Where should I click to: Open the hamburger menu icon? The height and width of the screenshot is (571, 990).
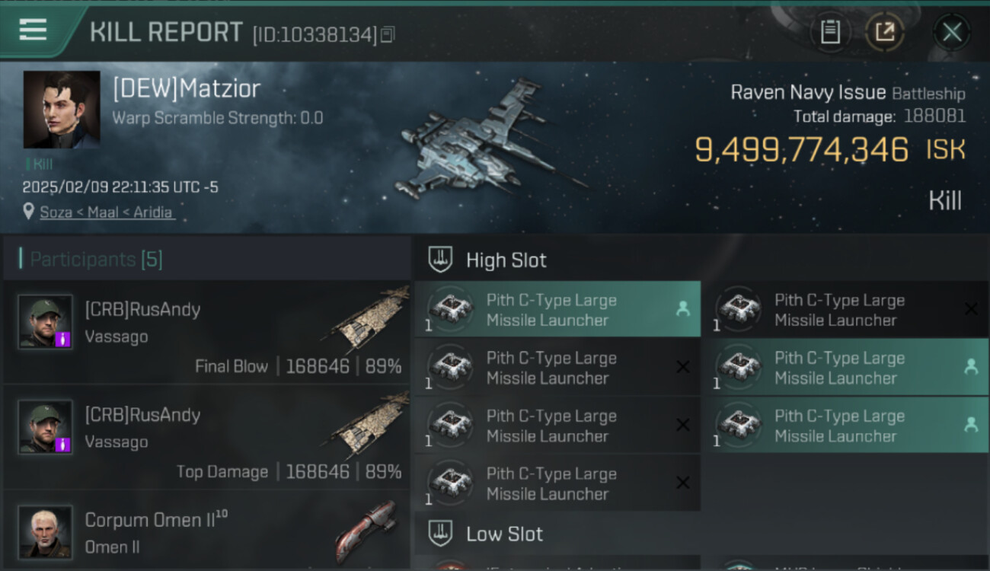[x=32, y=31]
